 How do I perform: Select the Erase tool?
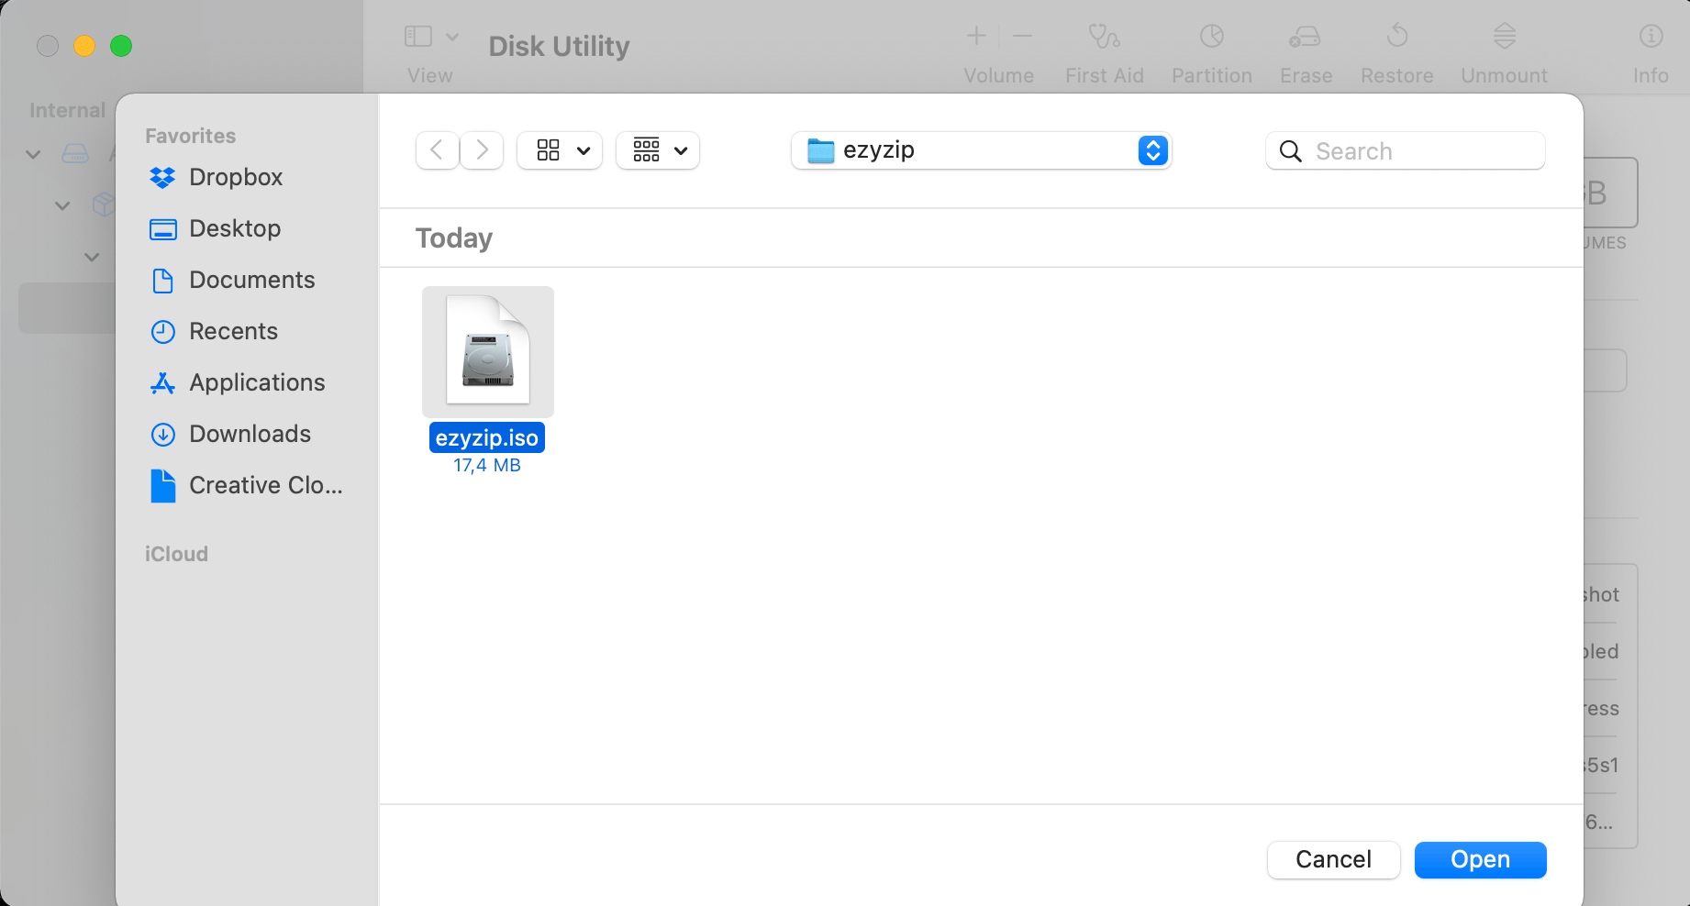click(1305, 50)
